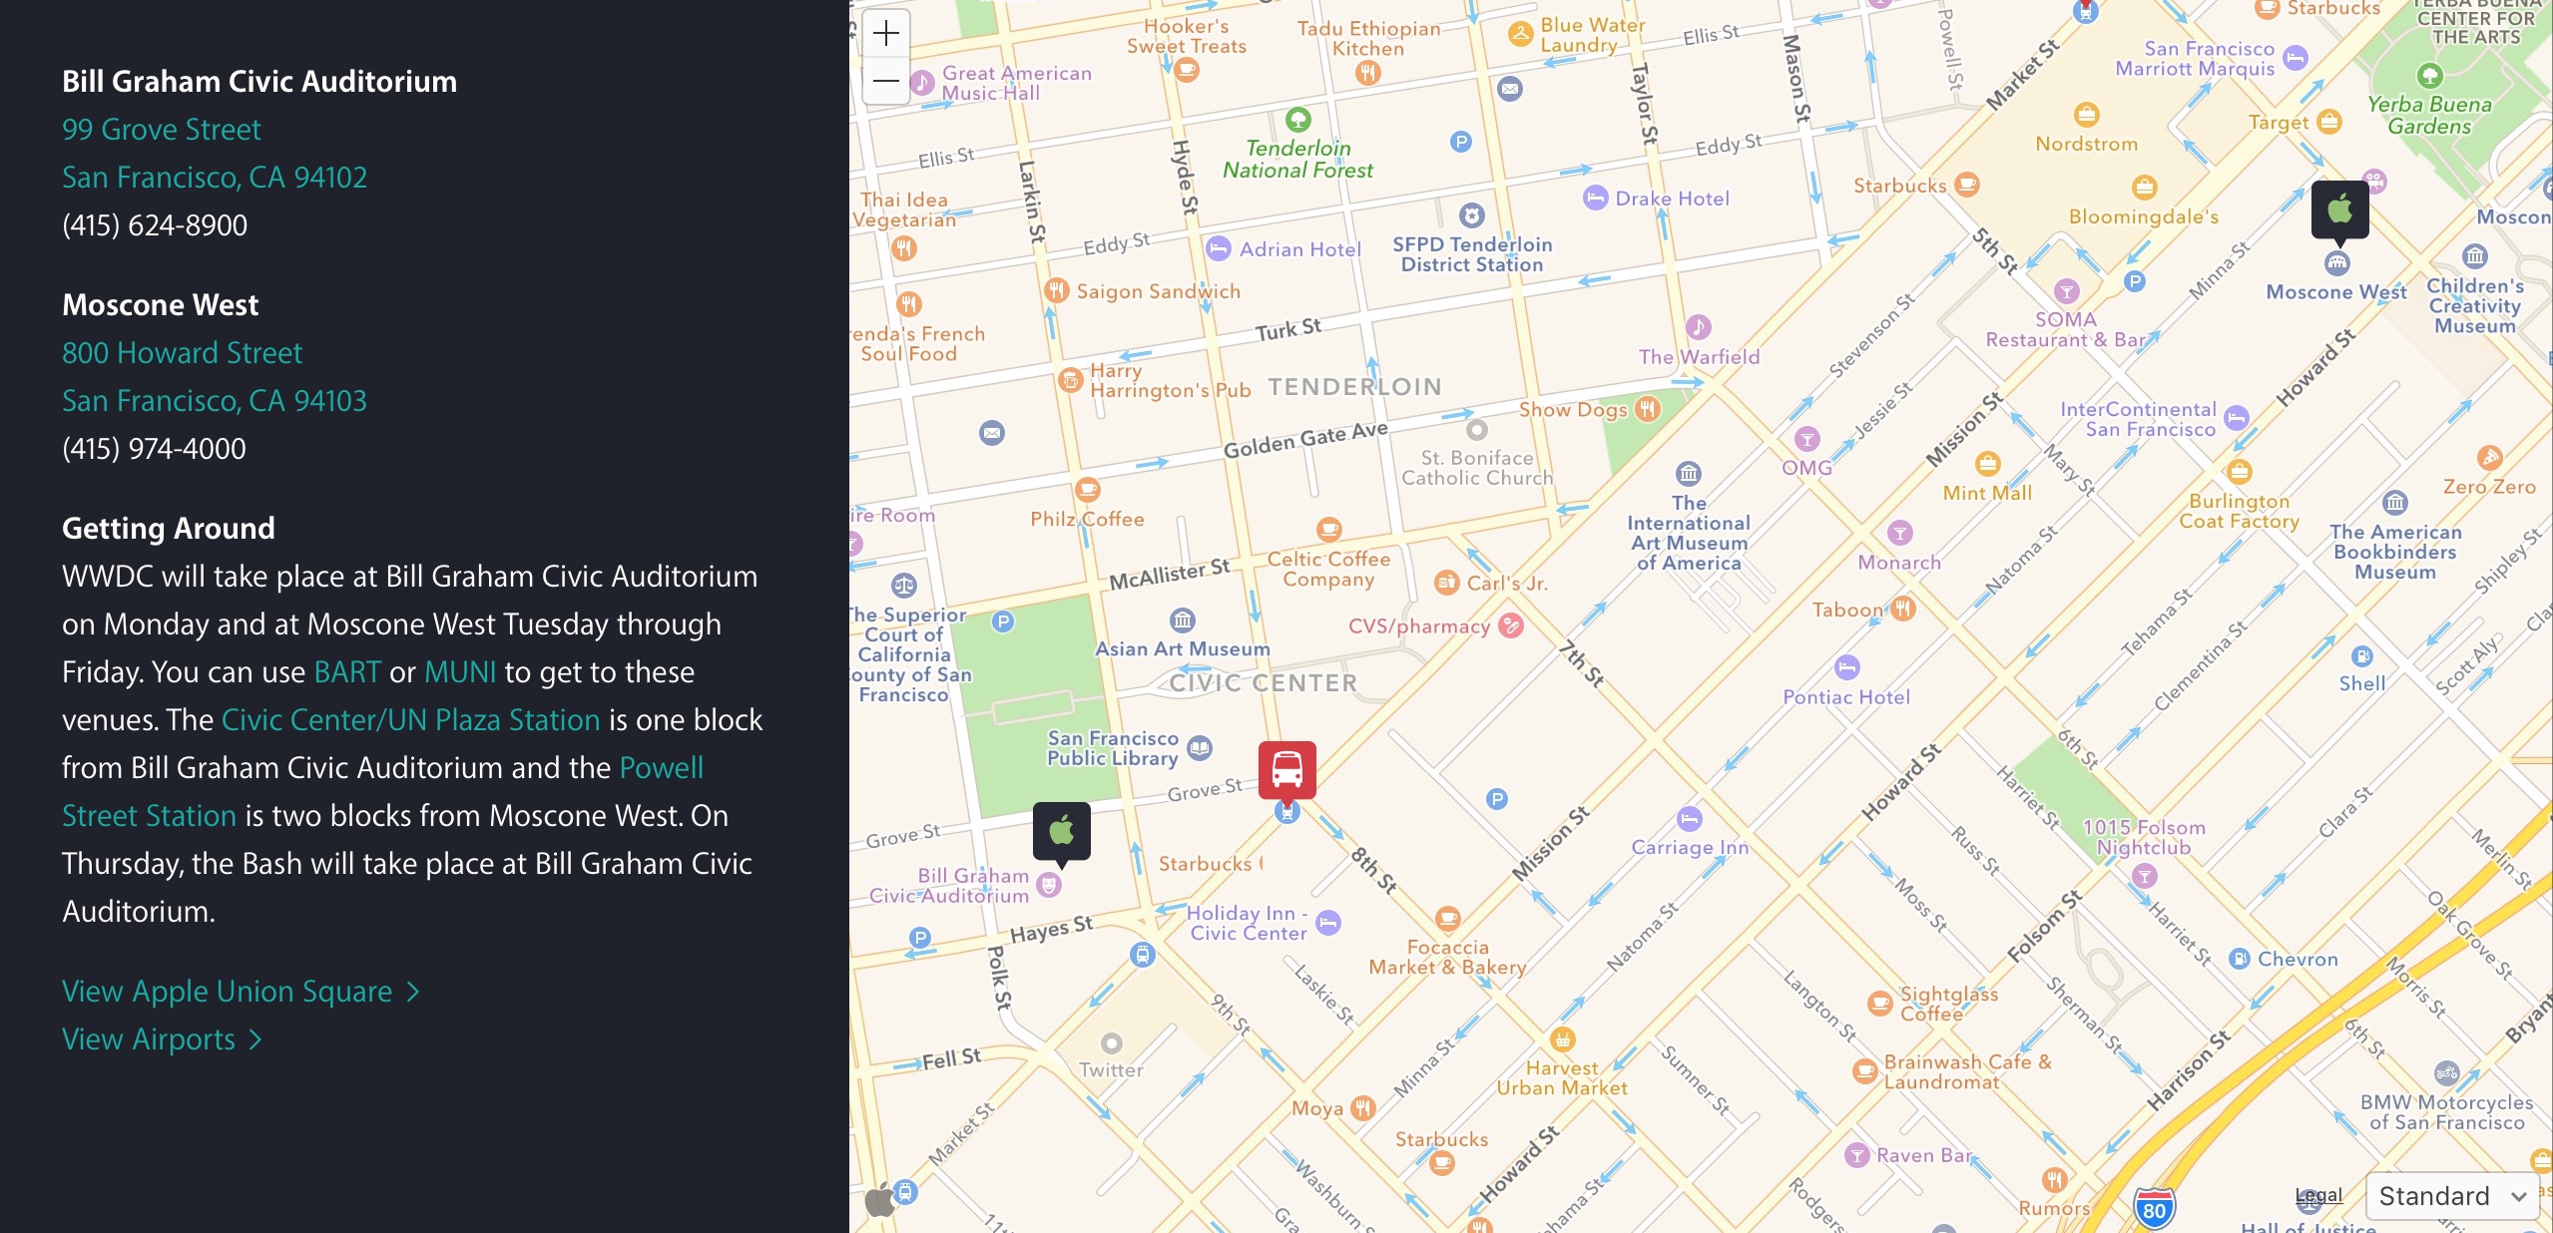Click the Interstate 80 highway shield
The image size is (2553, 1233).
(x=2155, y=1209)
